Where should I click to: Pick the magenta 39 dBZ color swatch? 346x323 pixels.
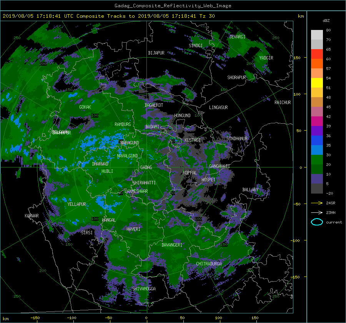click(317, 121)
